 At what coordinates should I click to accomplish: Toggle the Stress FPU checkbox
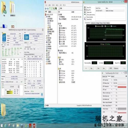coord(86,10)
